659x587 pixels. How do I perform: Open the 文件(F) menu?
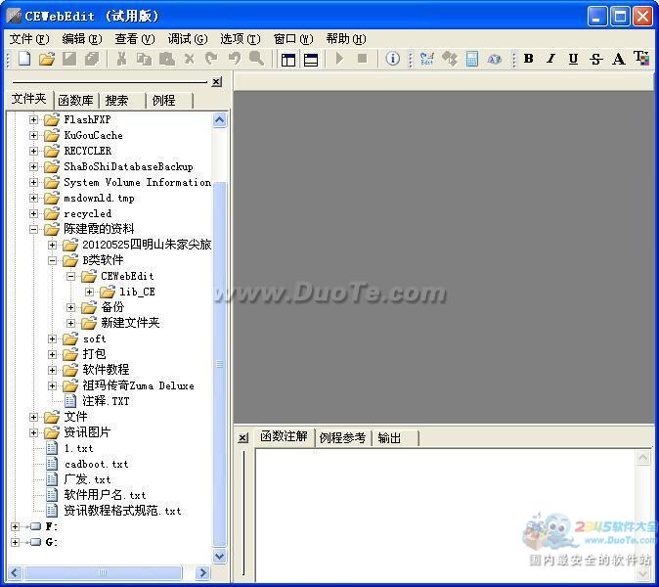point(29,39)
